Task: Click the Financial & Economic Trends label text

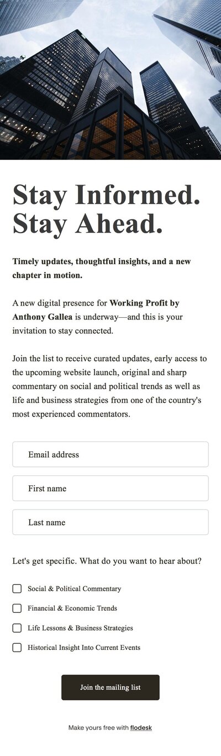Action: pos(72,608)
